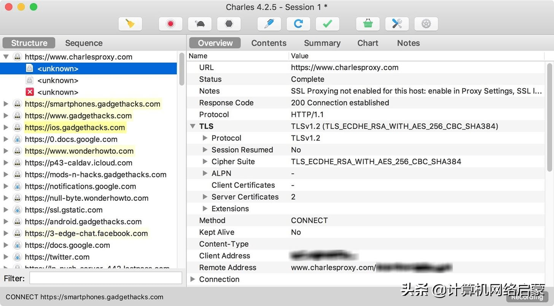Collapse the TLS section

point(193,126)
